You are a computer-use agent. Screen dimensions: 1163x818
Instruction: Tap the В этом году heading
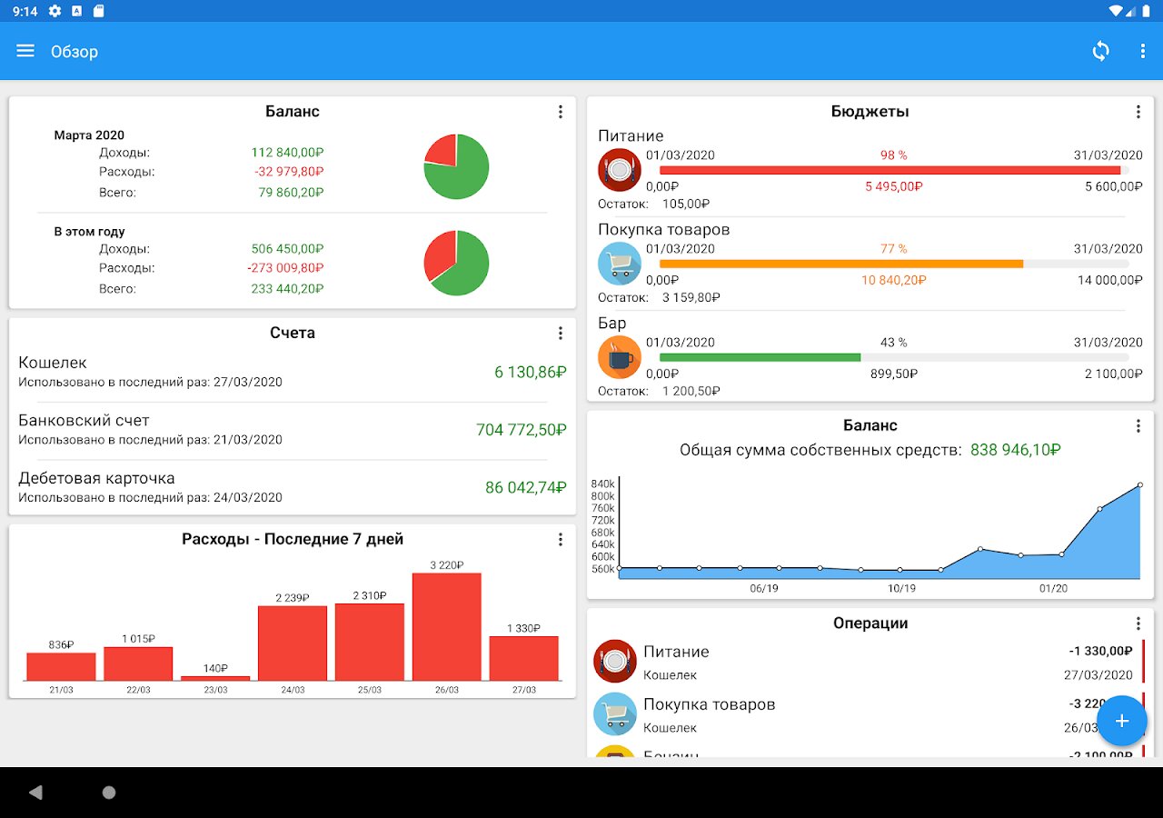(x=90, y=232)
